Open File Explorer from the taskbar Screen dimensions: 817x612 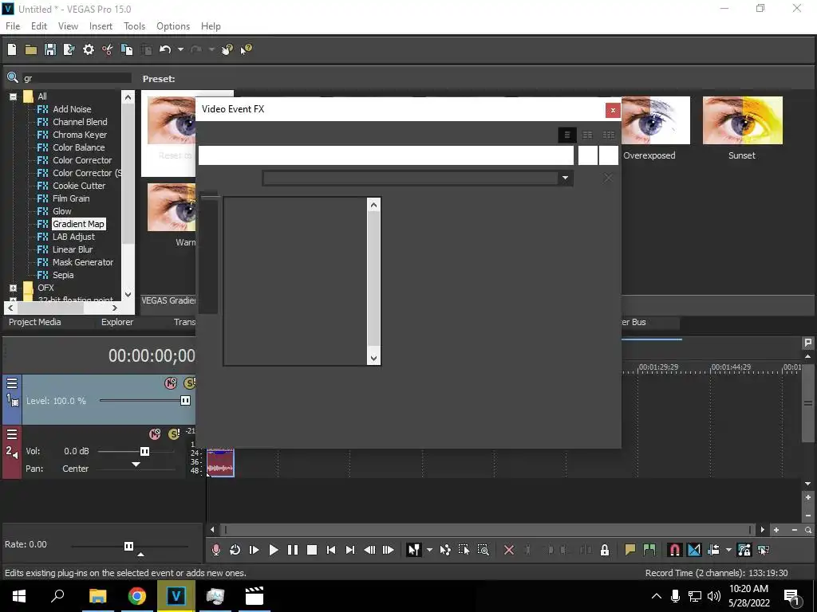pyautogui.click(x=97, y=596)
